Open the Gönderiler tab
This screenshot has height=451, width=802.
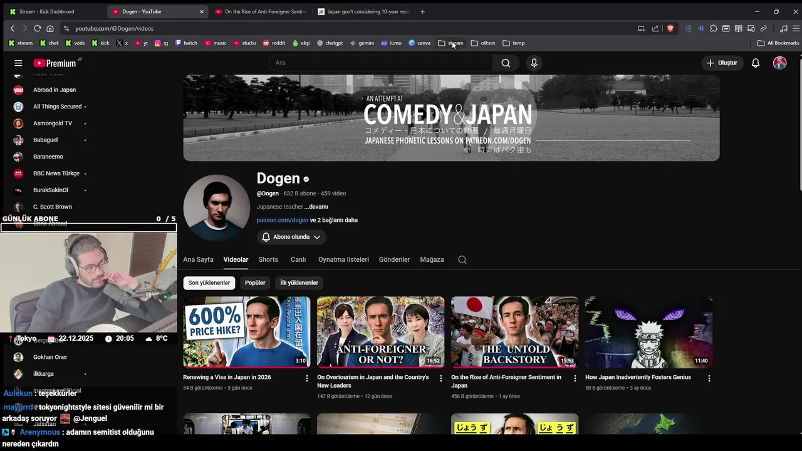click(x=394, y=259)
